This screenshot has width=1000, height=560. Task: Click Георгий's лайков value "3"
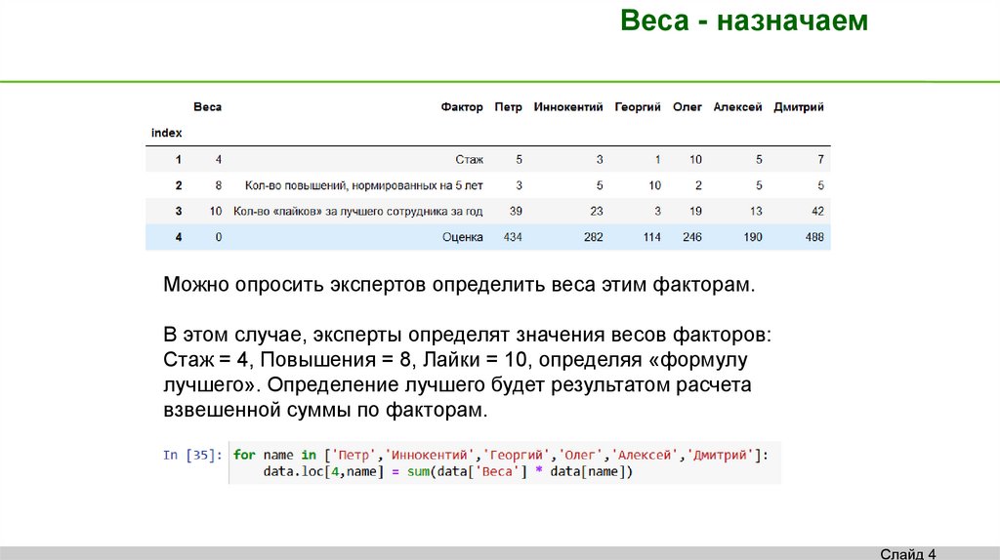[657, 211]
